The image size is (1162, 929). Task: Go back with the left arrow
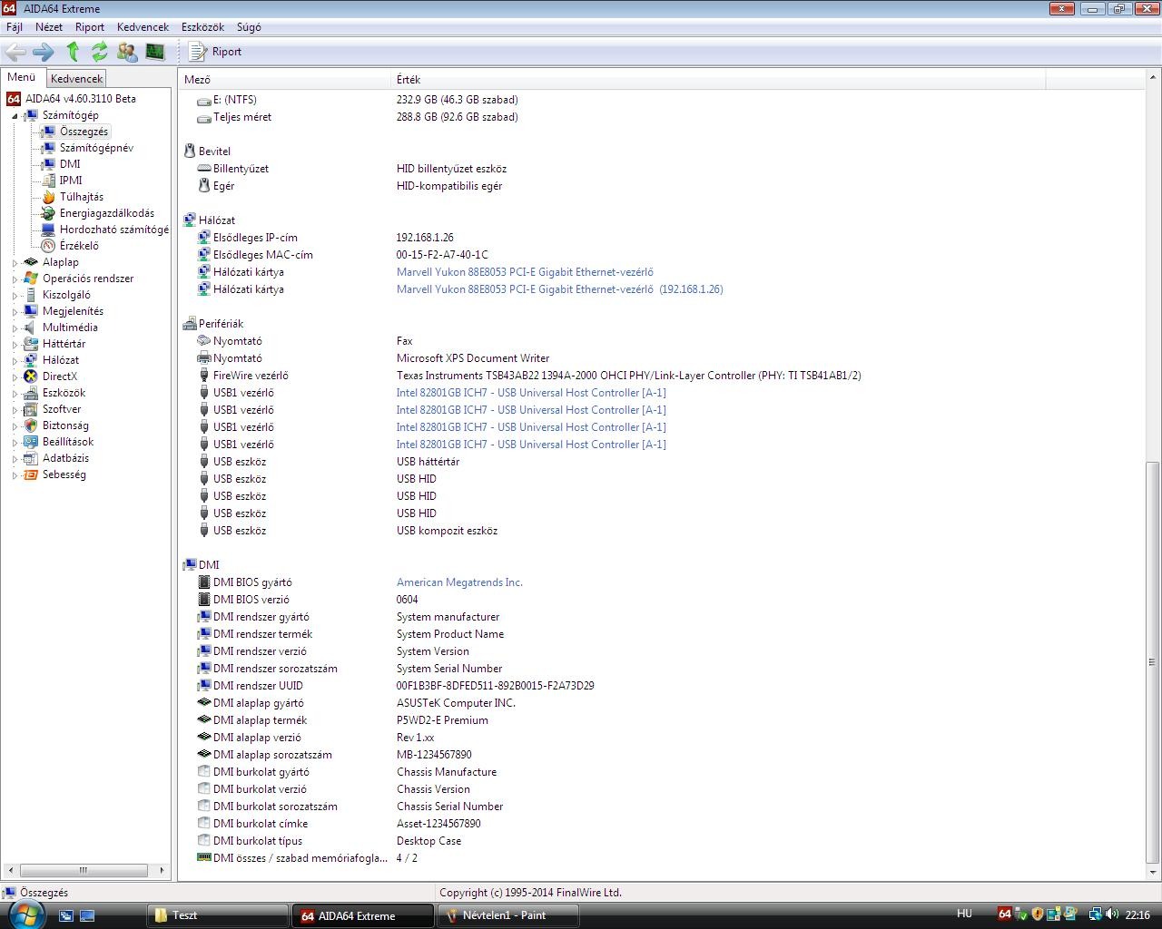tap(15, 52)
